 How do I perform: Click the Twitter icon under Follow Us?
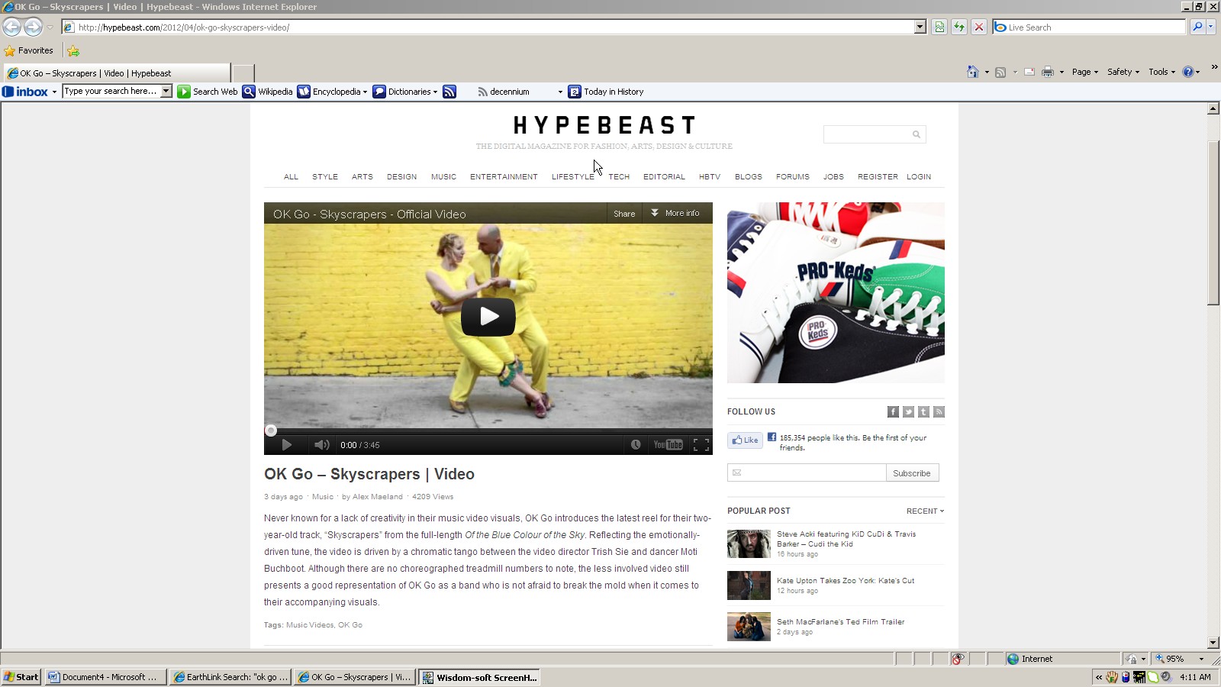[x=908, y=412]
